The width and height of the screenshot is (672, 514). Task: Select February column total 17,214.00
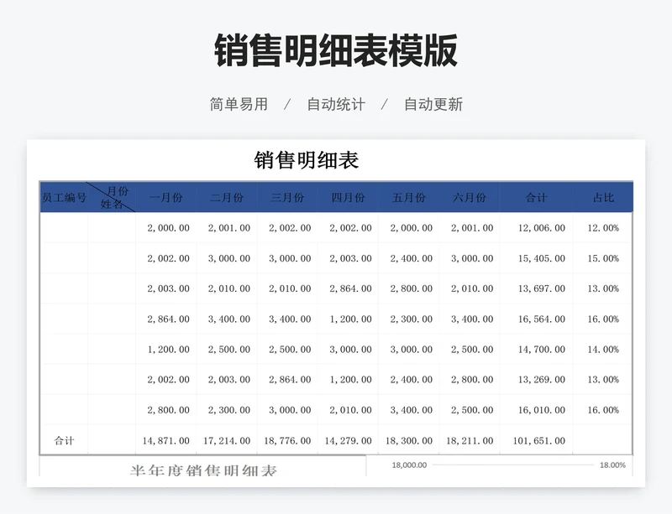227,441
